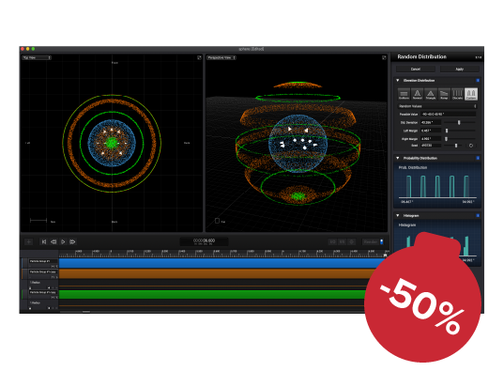This screenshot has width=504, height=387.
Task: Pick the Ramp distribution icon
Action: click(x=444, y=94)
